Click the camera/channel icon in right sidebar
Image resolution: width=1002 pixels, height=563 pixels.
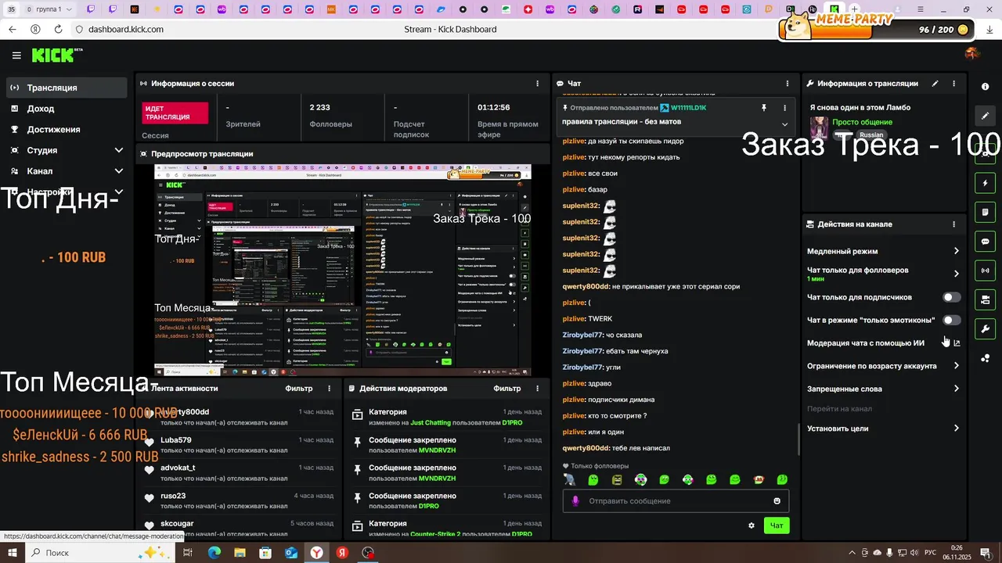coord(986,299)
